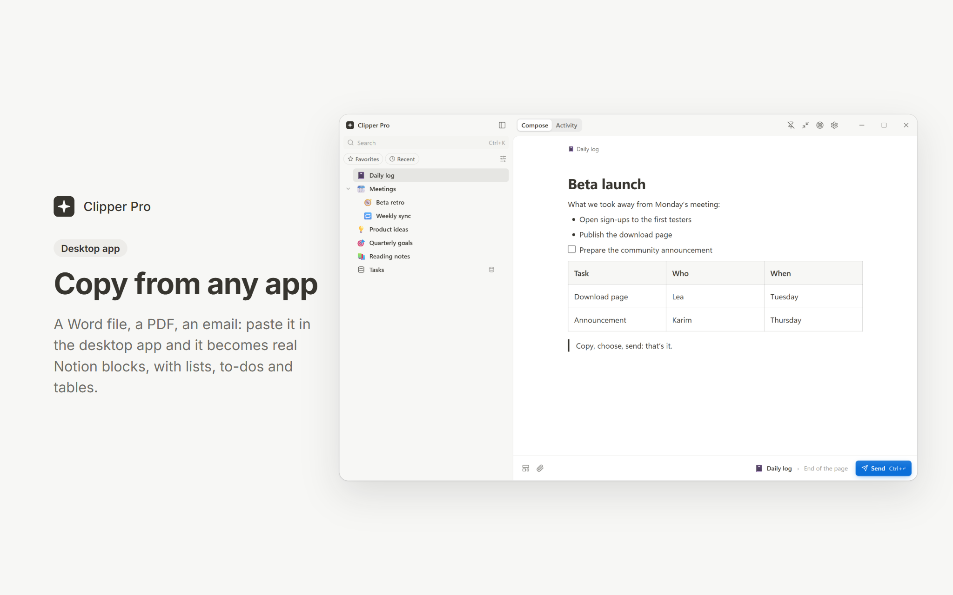
Task: Click the Product ideas lightbulb icon
Action: point(361,229)
